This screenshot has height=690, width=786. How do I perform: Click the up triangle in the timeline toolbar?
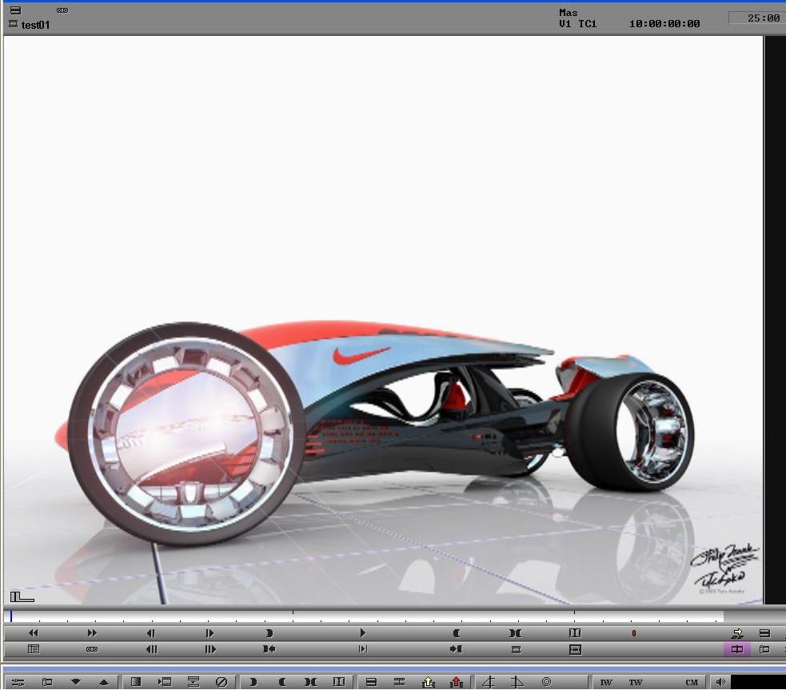[x=104, y=682]
